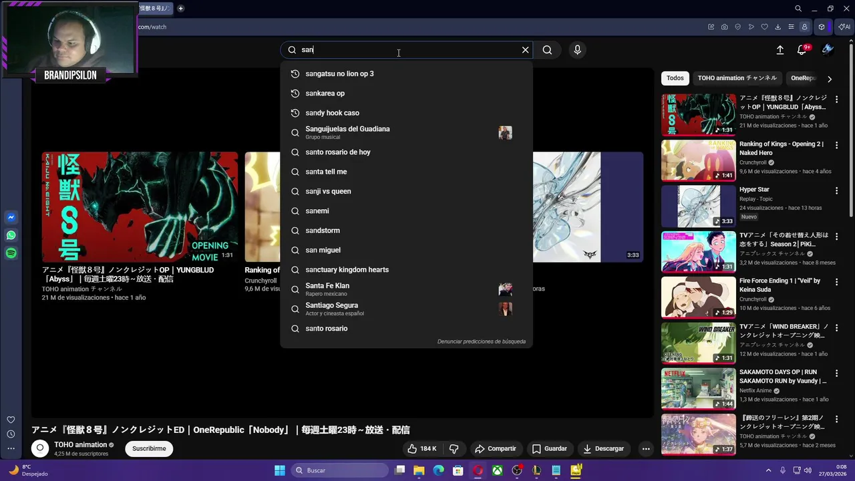The height and width of the screenshot is (481, 855).
Task: Open YouTube notifications bell
Action: coord(802,49)
